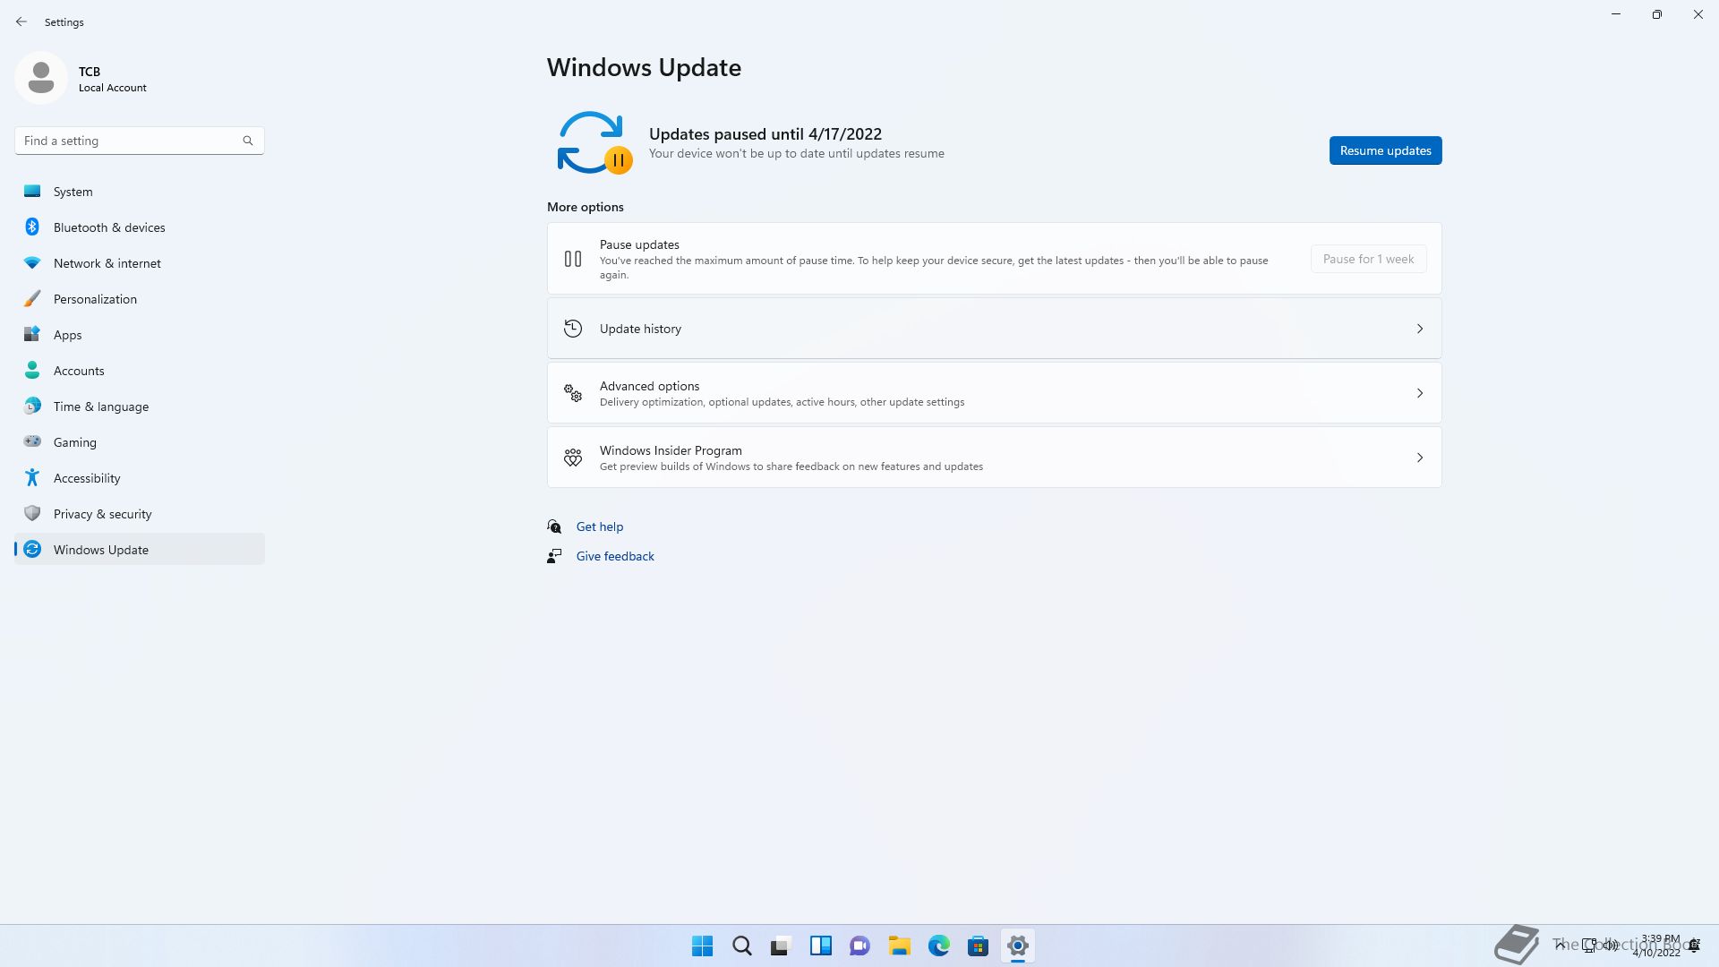Click the Accessibility figure icon
This screenshot has width=1719, height=967.
pos(32,477)
